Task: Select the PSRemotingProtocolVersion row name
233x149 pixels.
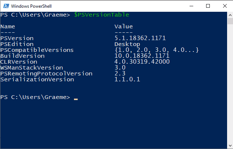Action: [46, 74]
